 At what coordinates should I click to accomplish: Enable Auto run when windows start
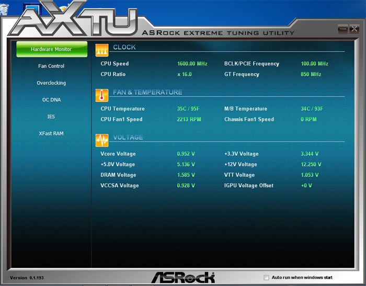coord(267,278)
